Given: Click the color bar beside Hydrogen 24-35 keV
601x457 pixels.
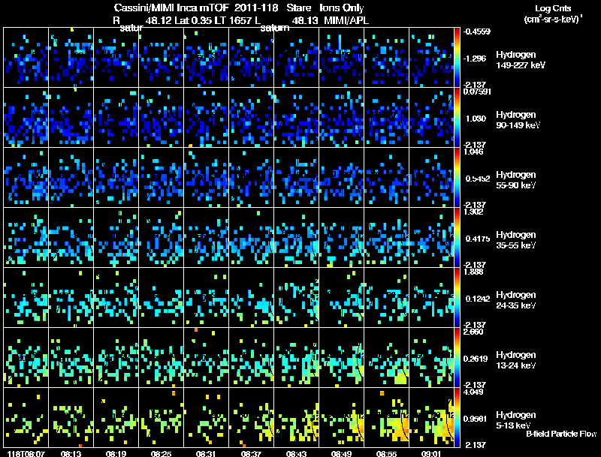Looking at the screenshot, I should point(457,298).
